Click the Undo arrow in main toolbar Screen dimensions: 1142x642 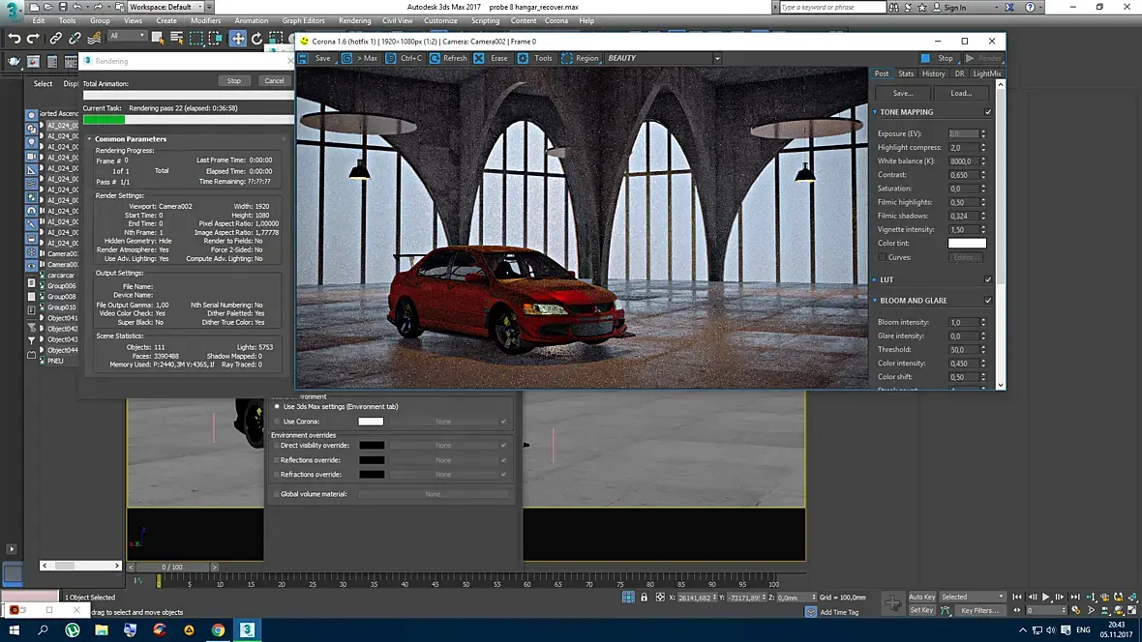click(x=15, y=39)
